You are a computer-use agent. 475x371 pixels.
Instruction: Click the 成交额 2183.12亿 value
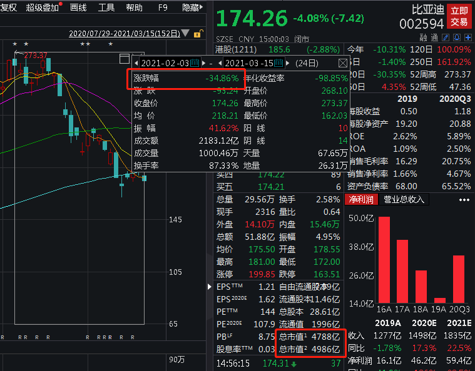(x=218, y=141)
